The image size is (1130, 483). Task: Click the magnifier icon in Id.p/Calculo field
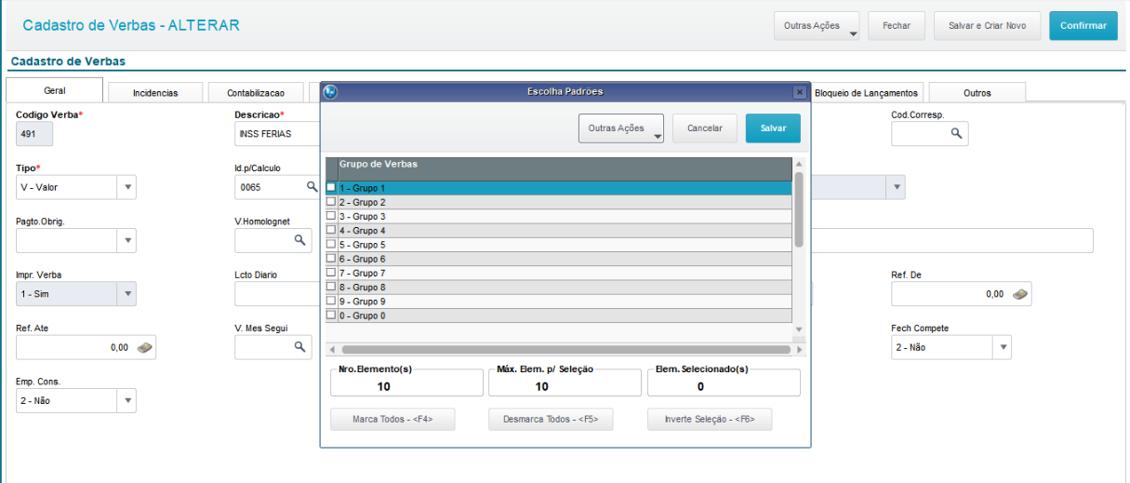pos(312,187)
